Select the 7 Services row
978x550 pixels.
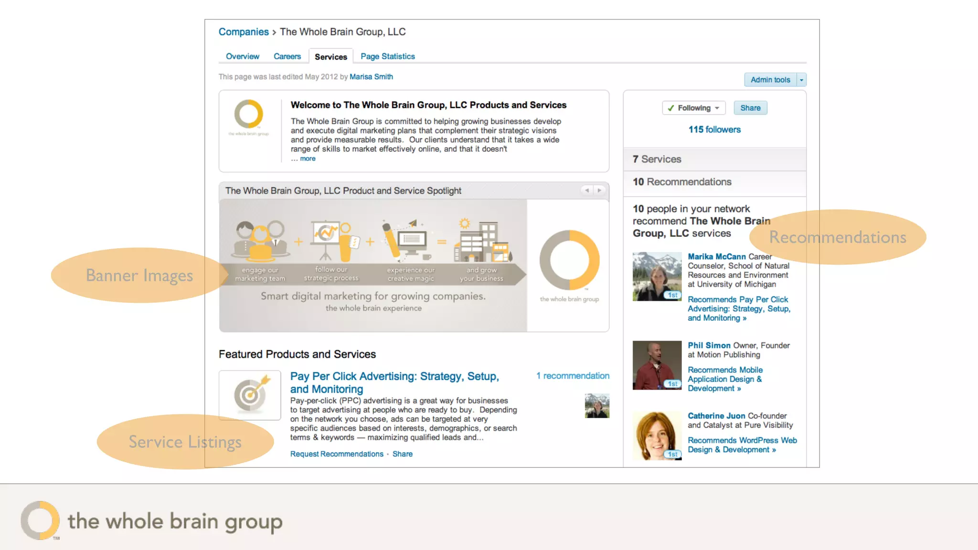(715, 159)
